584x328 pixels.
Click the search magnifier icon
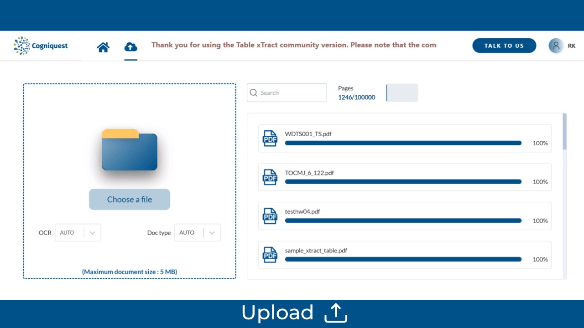click(254, 93)
